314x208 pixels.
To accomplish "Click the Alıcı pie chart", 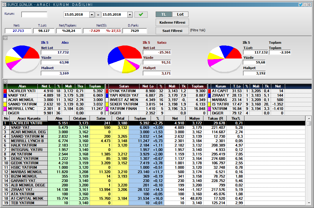I will click(x=22, y=58).
